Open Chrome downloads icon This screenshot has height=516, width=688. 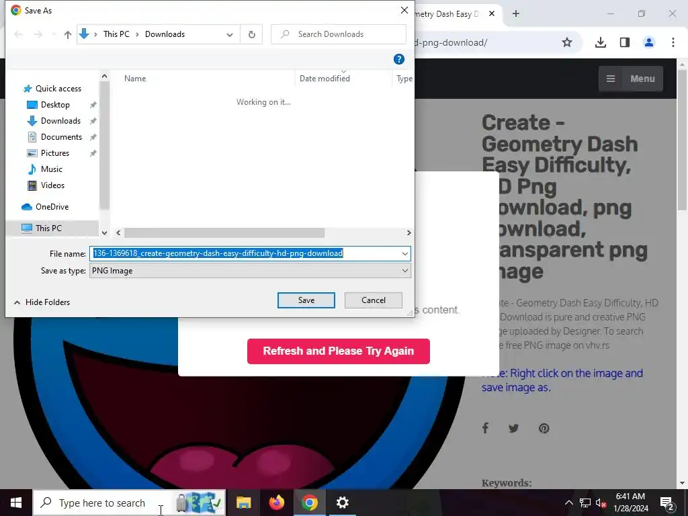[x=601, y=42]
